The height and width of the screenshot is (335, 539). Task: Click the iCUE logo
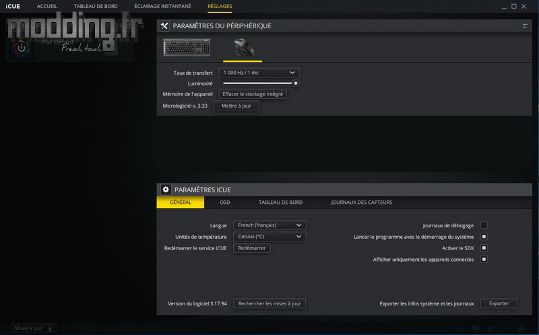tap(13, 6)
